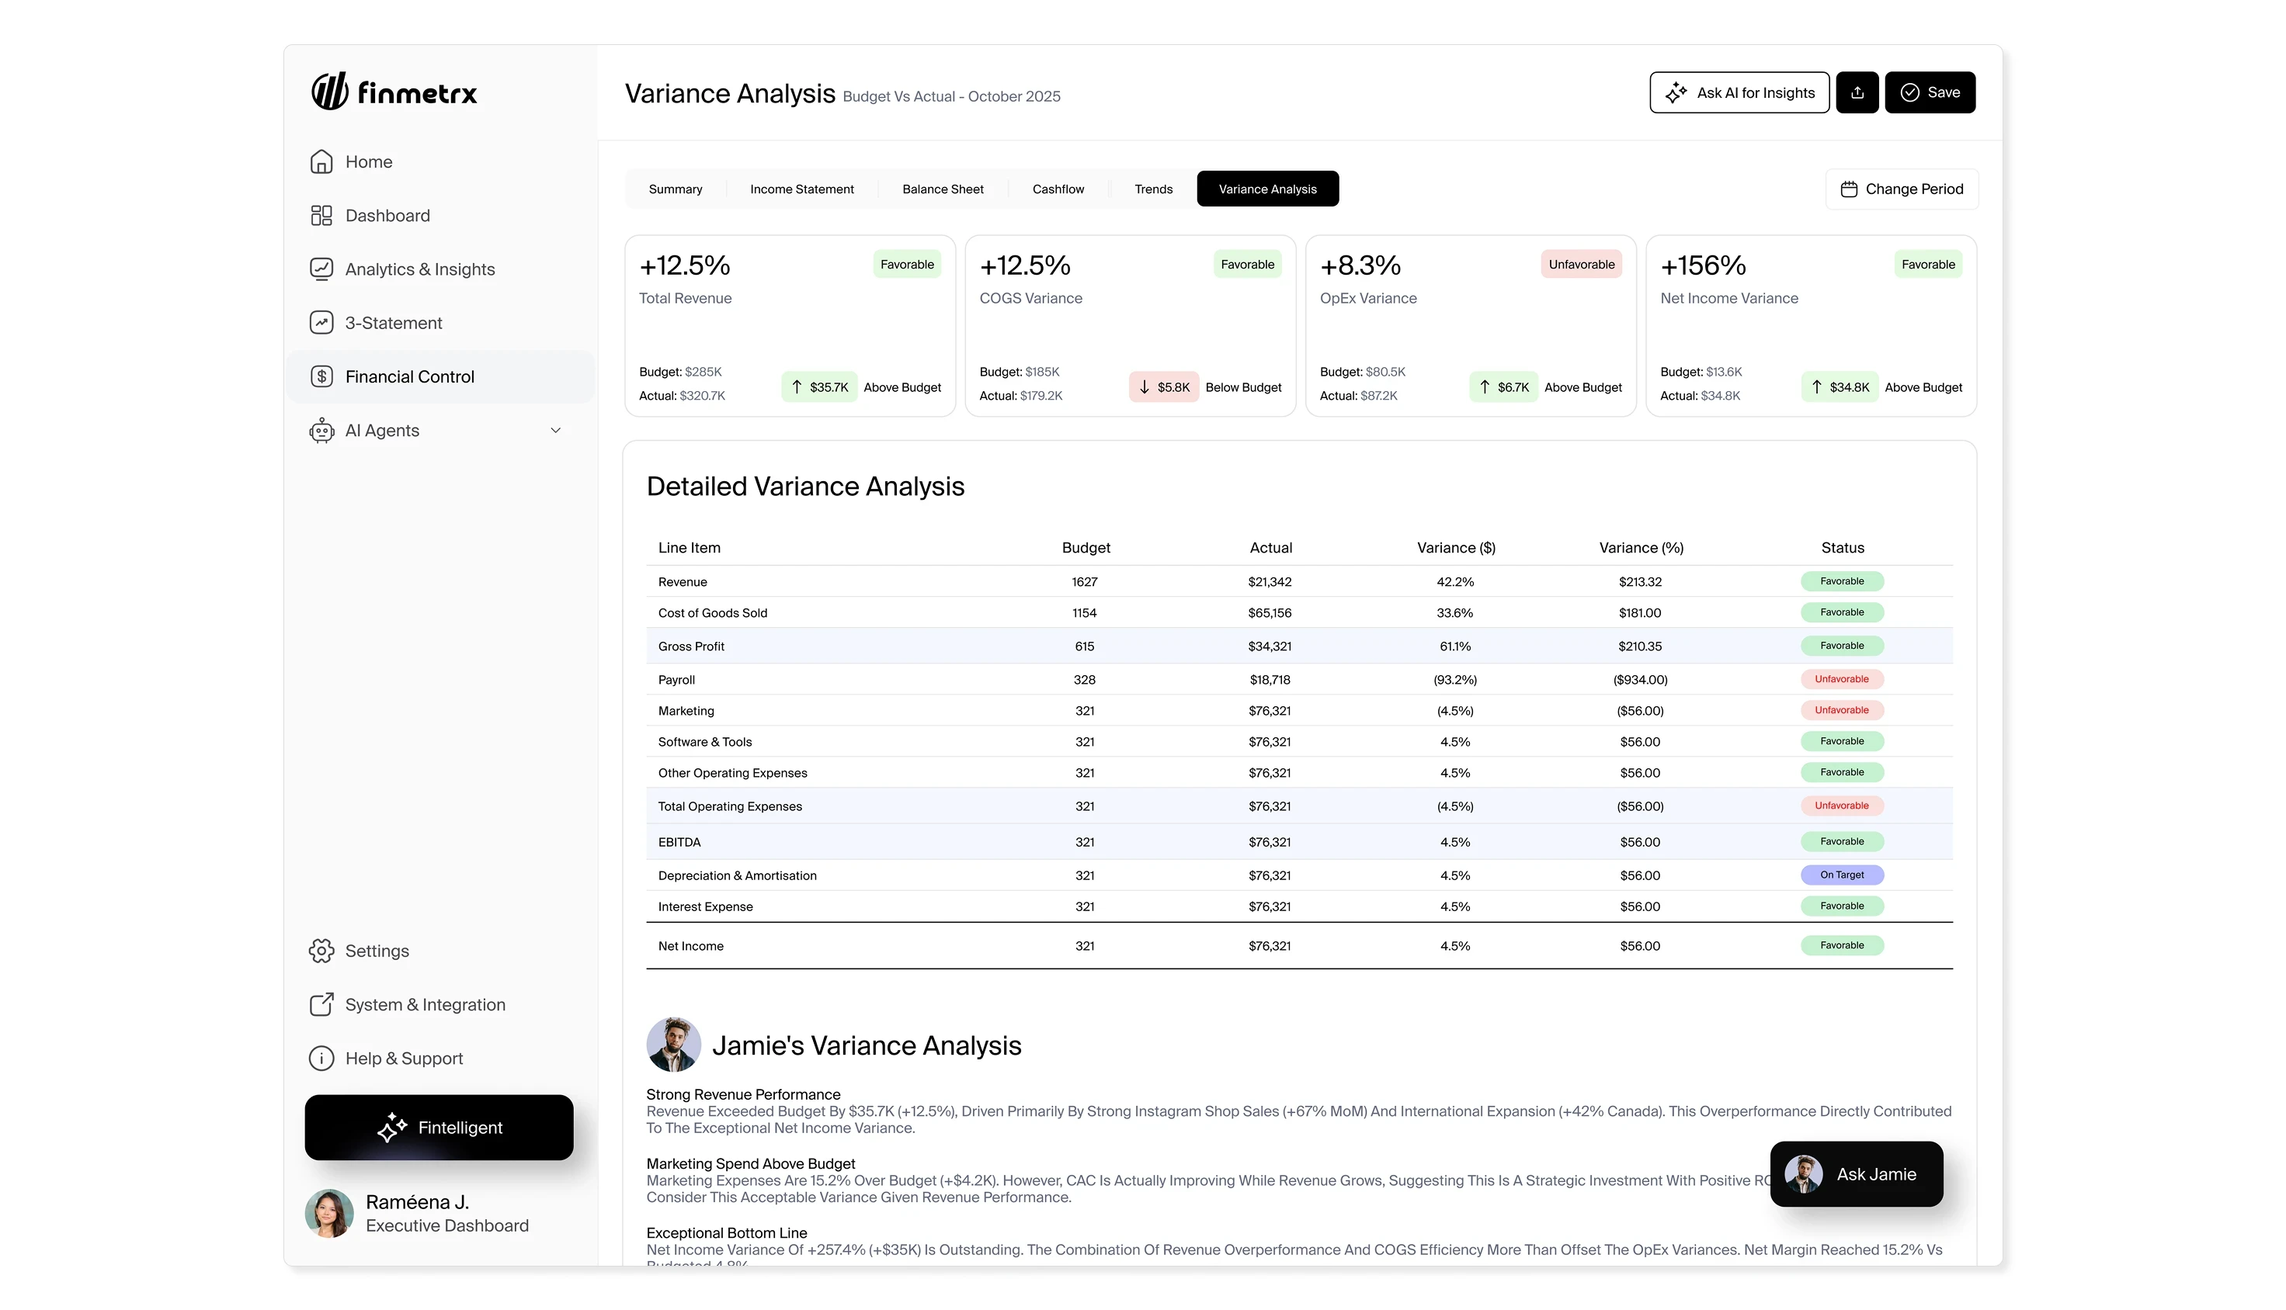Screen dimensions: 2286x1310
Task: Open Raméena J. profile menu
Action: click(x=419, y=1213)
